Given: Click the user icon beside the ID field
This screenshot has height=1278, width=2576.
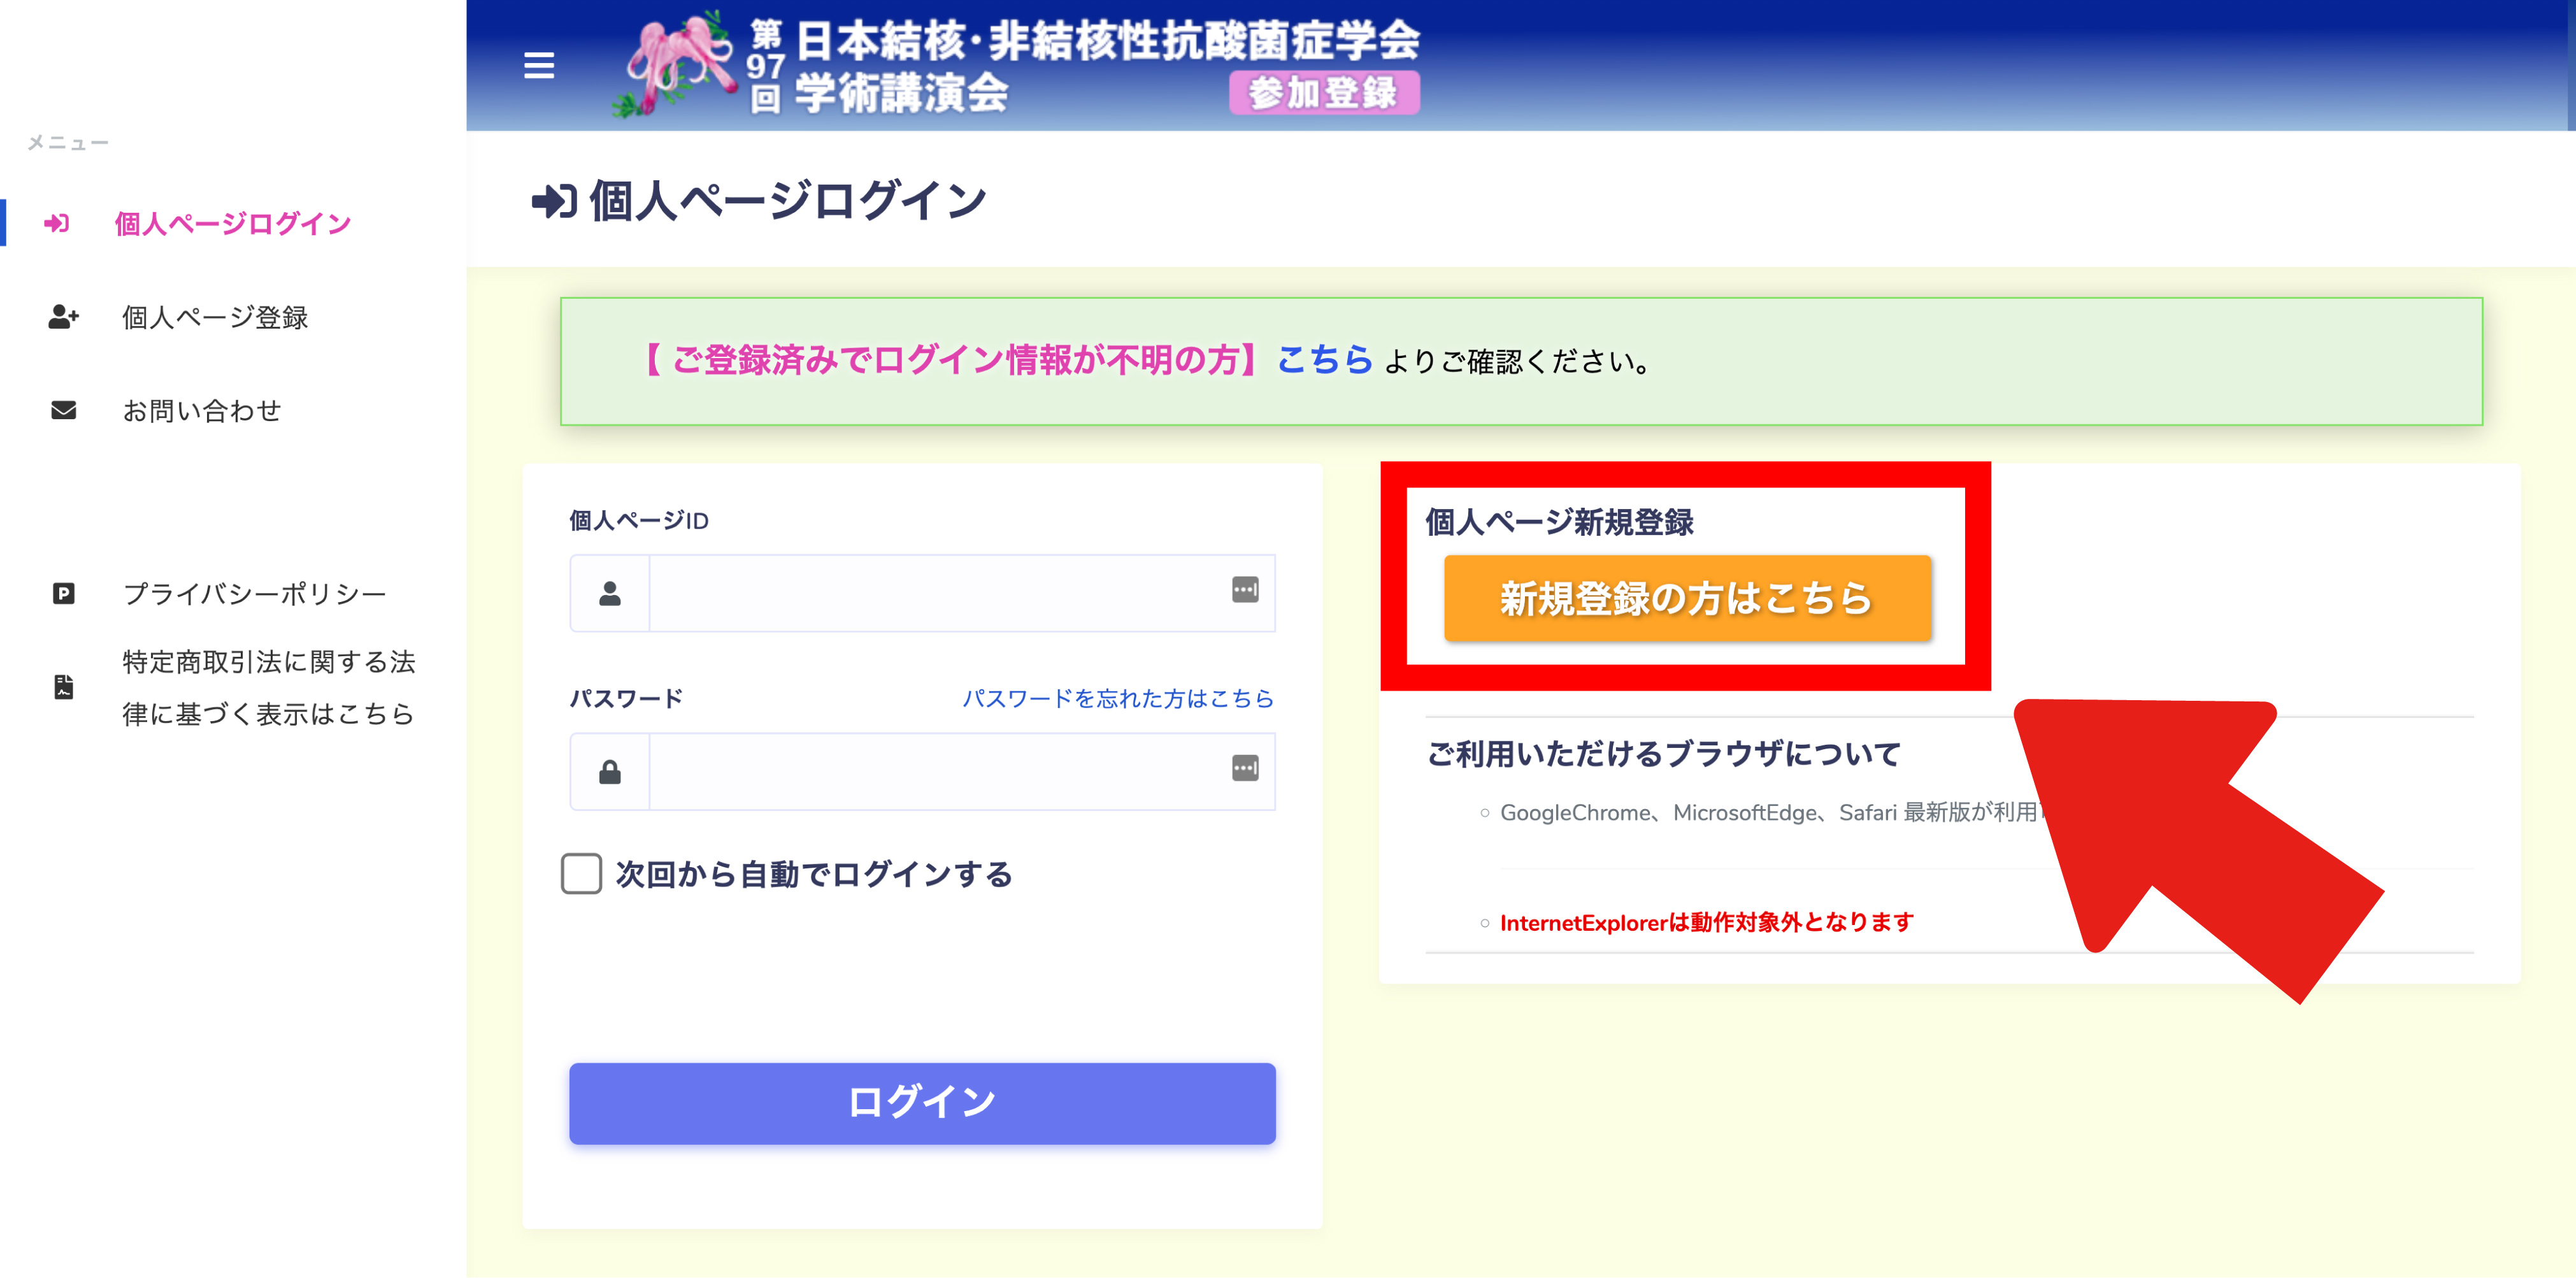Looking at the screenshot, I should coord(609,593).
